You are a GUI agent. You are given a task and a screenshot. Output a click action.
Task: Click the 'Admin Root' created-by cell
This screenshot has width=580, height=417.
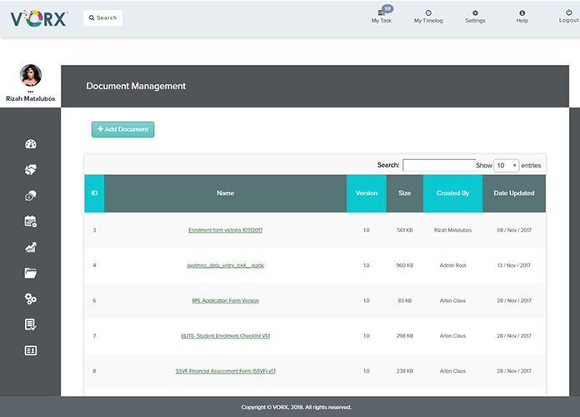pos(452,265)
